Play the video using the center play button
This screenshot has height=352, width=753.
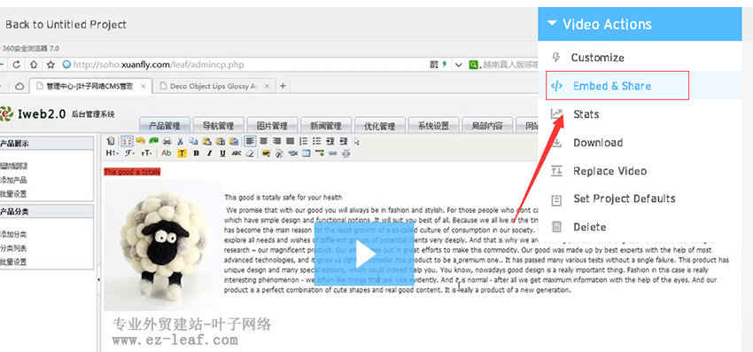[x=364, y=254]
